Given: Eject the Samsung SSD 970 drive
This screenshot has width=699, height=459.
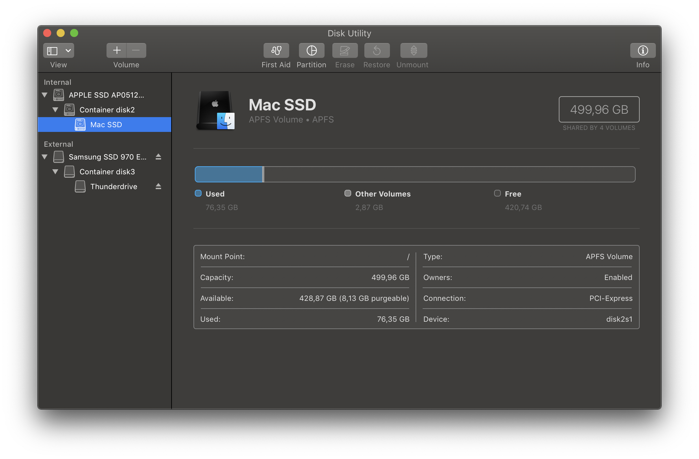Looking at the screenshot, I should 158,157.
